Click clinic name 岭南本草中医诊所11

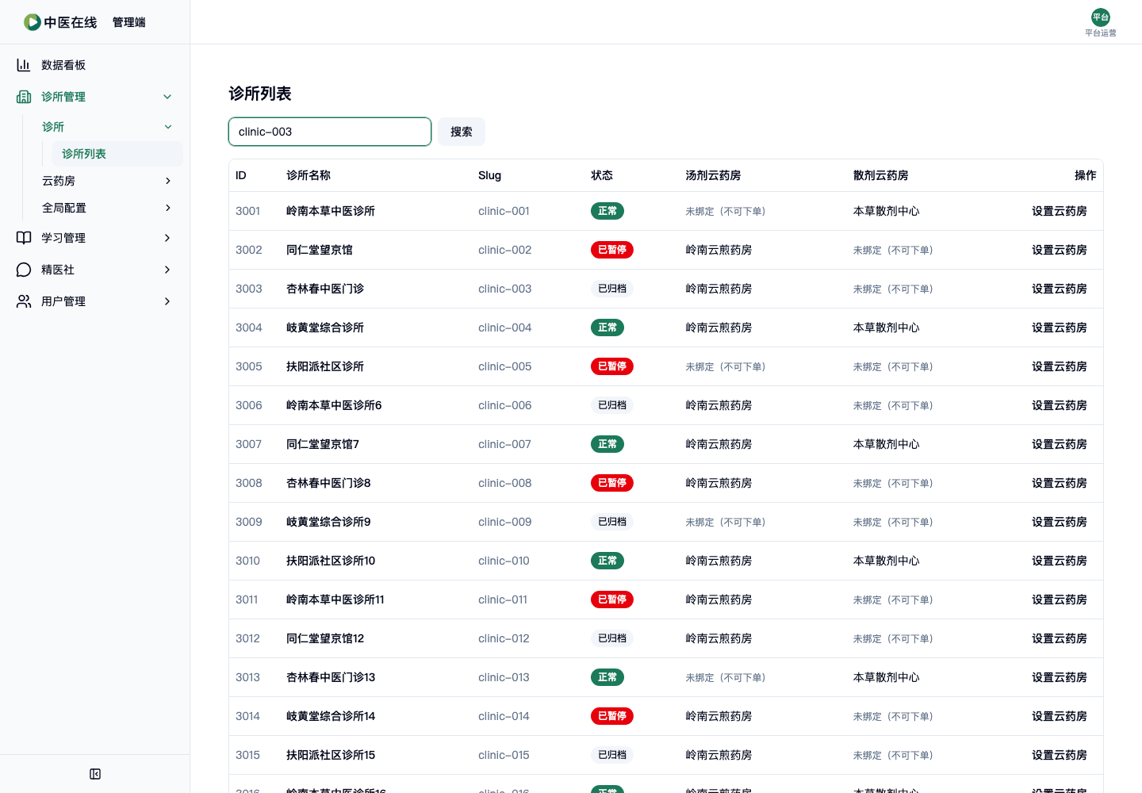(335, 600)
